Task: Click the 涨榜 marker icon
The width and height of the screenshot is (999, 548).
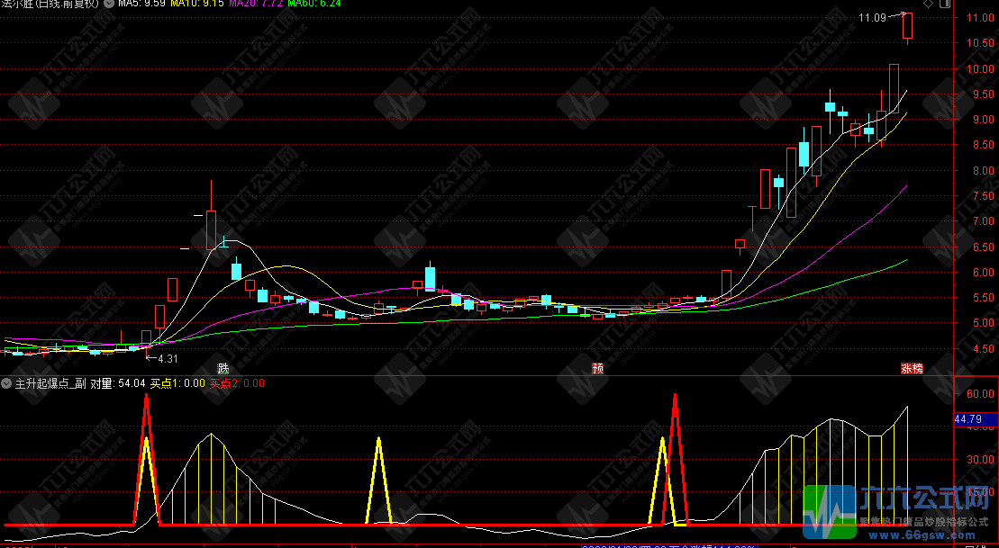Action: coord(912,368)
